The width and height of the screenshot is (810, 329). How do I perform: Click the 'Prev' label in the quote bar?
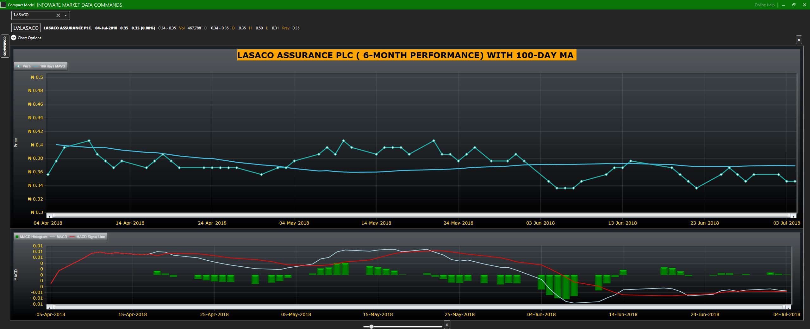(x=286, y=28)
